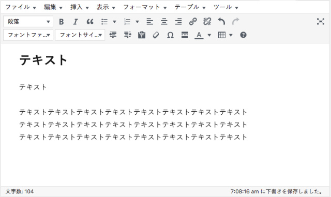
Task: Undo the last action
Action: [221, 22]
